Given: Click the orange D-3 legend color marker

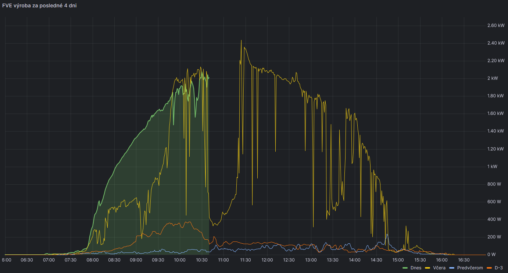Looking at the screenshot, I should tap(490, 268).
